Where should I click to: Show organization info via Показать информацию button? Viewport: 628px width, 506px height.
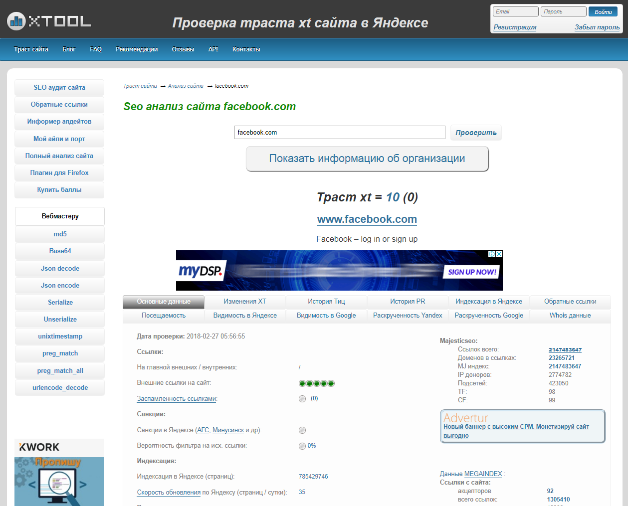(367, 159)
